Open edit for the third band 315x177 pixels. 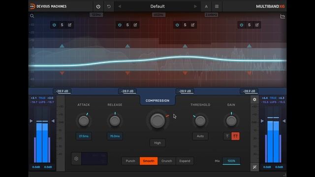point(192,25)
